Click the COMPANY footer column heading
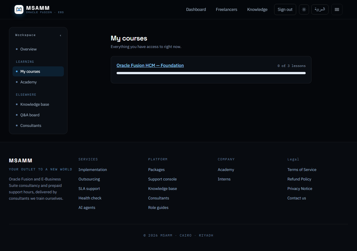The height and width of the screenshot is (251, 357). tap(226, 159)
